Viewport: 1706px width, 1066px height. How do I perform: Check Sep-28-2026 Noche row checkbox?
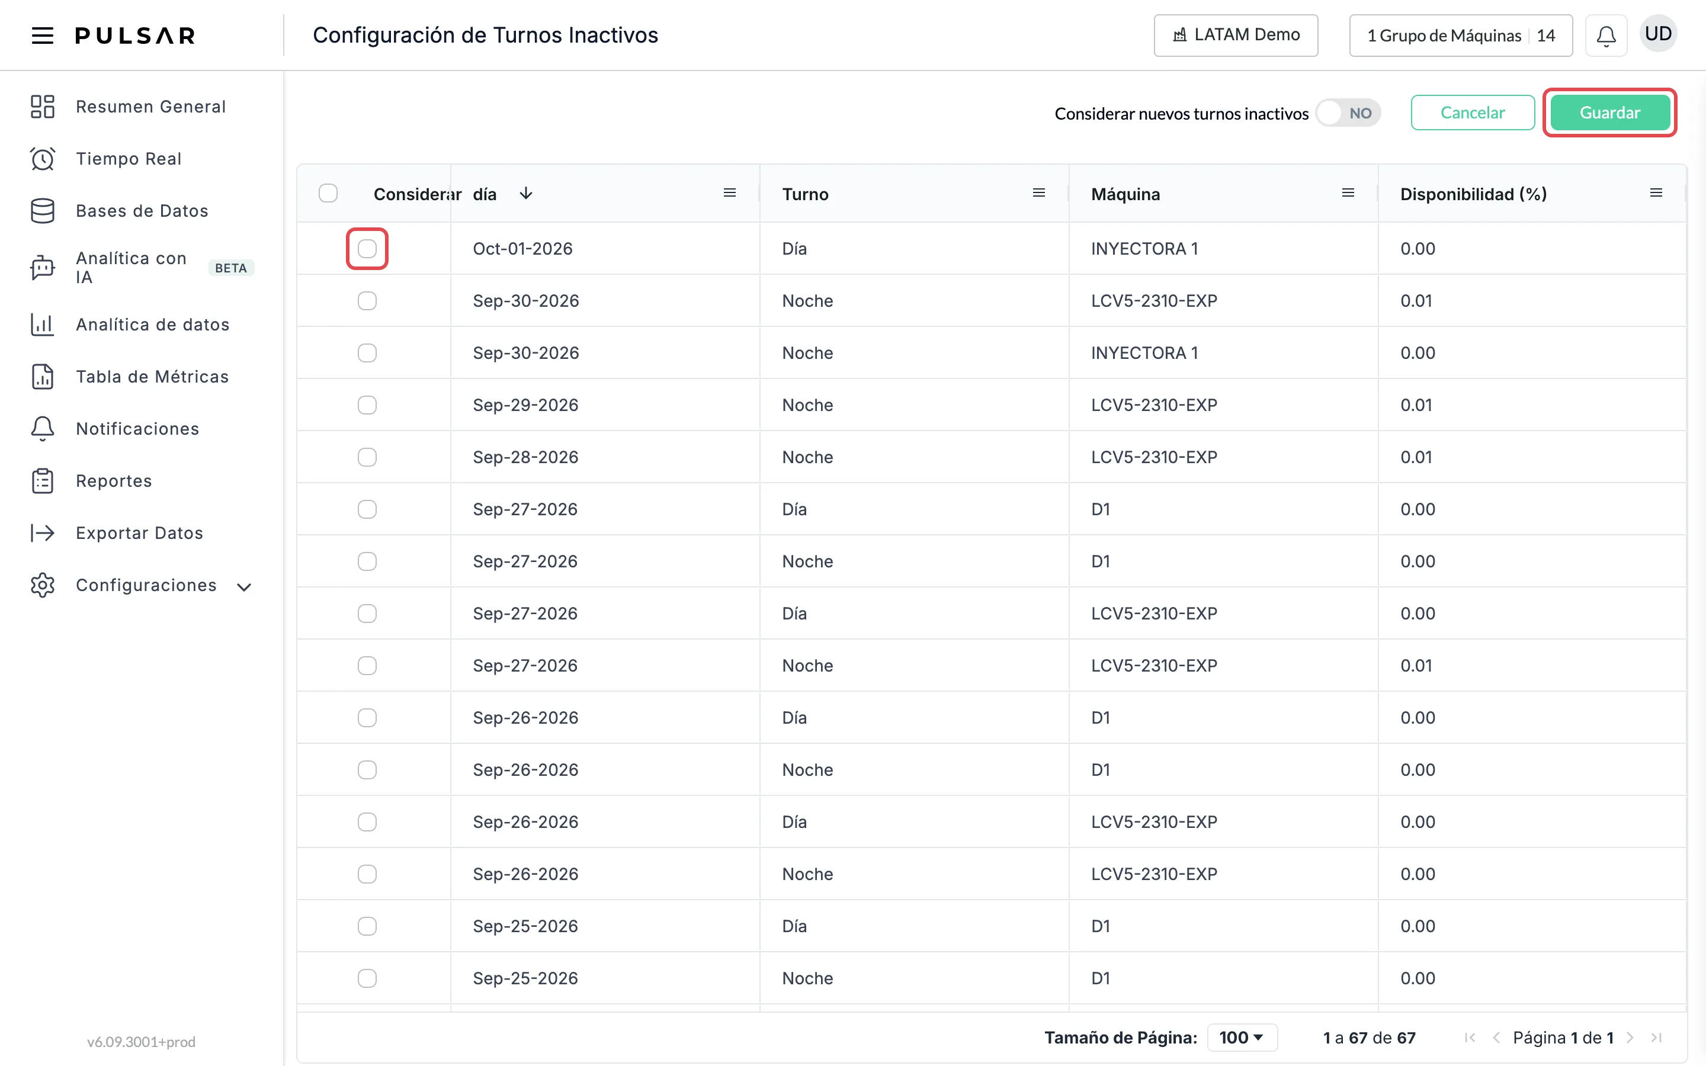(x=367, y=458)
